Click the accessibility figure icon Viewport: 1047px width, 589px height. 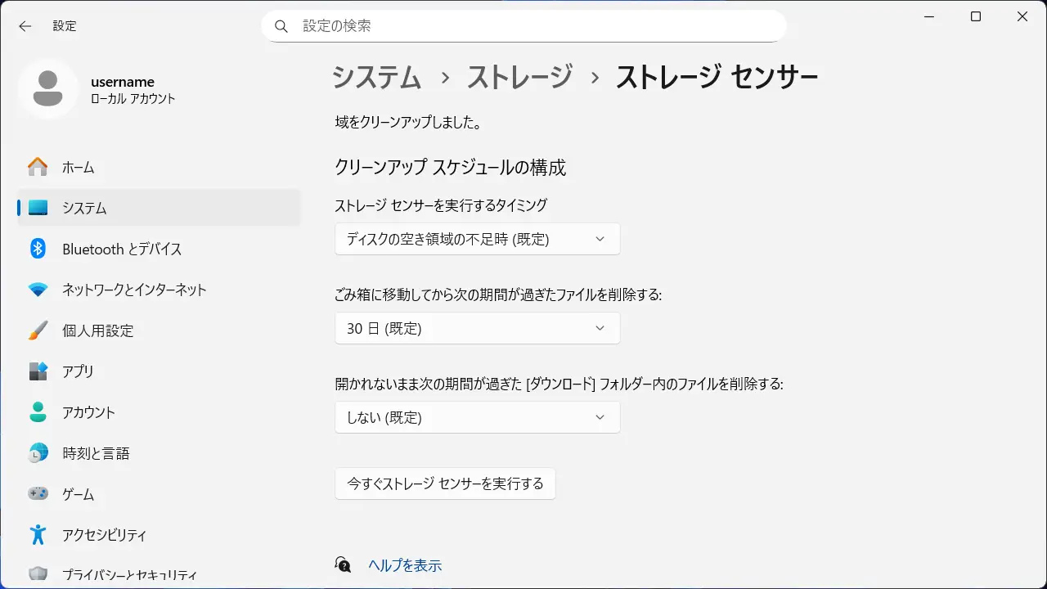coord(38,535)
